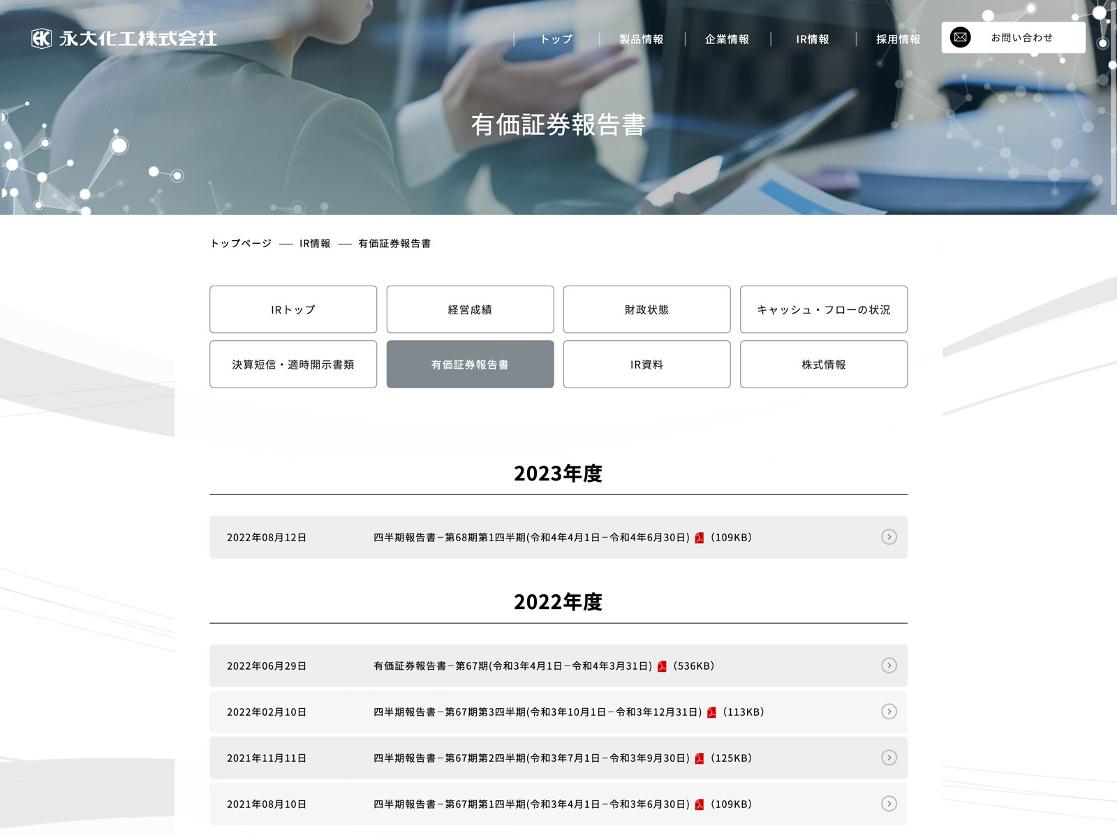Go to IR情報 in top navigation

[x=813, y=39]
